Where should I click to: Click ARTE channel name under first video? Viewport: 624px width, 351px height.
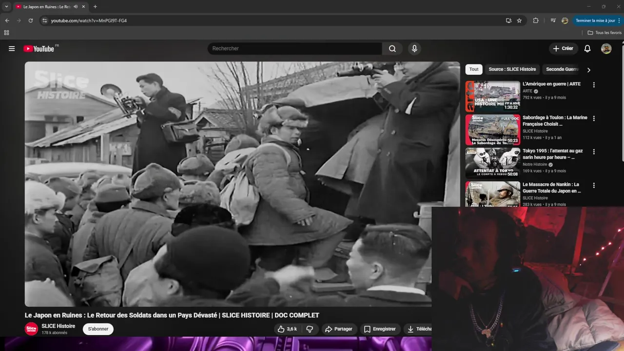click(x=527, y=91)
